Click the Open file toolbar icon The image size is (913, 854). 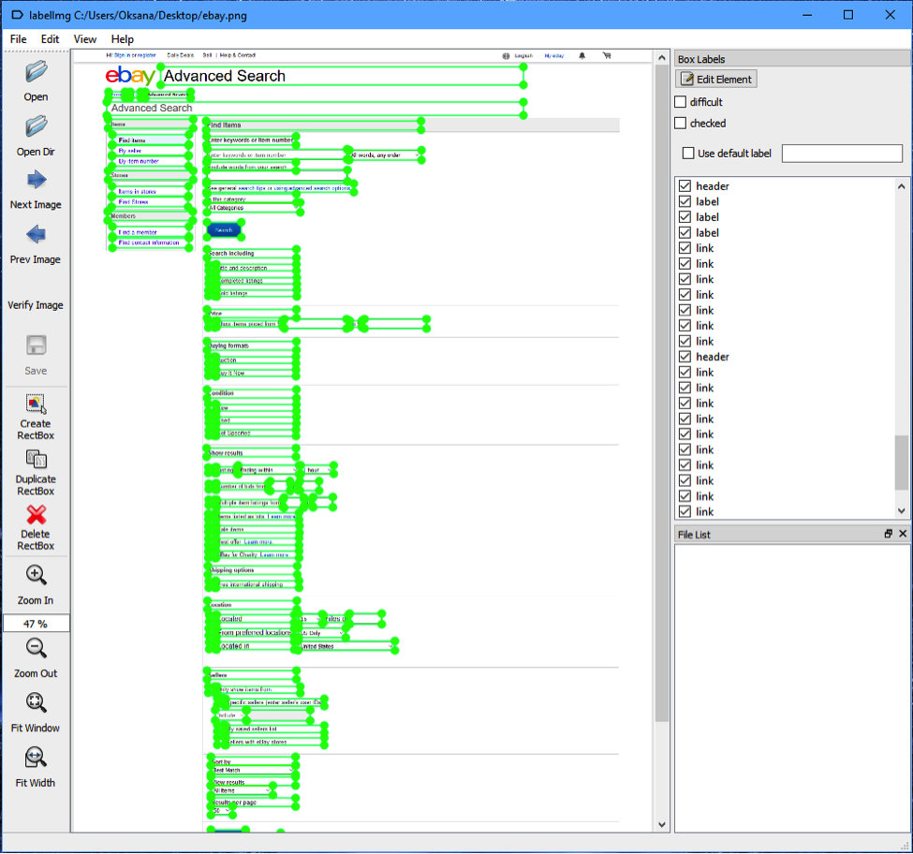[36, 72]
